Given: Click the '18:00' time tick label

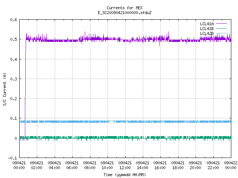Looking at the screenshot, I should [178, 168].
